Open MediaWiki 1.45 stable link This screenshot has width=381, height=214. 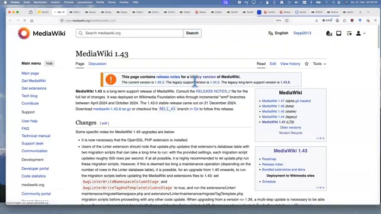click(273, 112)
